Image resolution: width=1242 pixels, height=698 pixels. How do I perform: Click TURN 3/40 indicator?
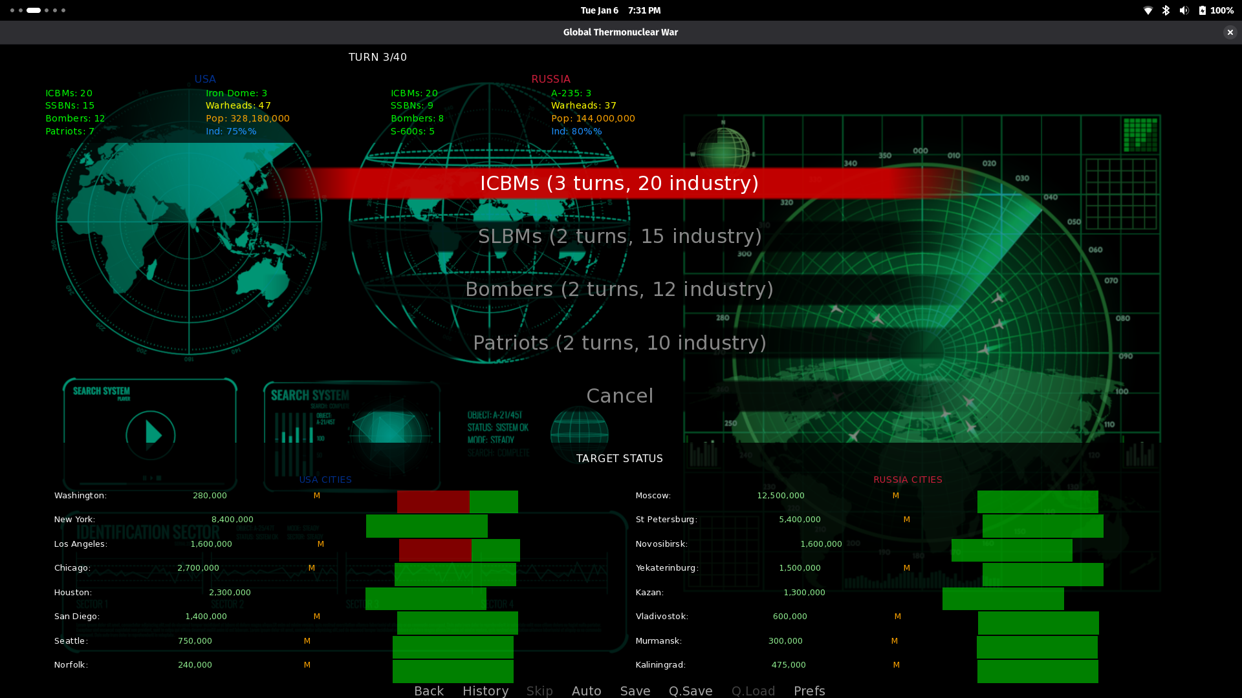click(x=378, y=57)
